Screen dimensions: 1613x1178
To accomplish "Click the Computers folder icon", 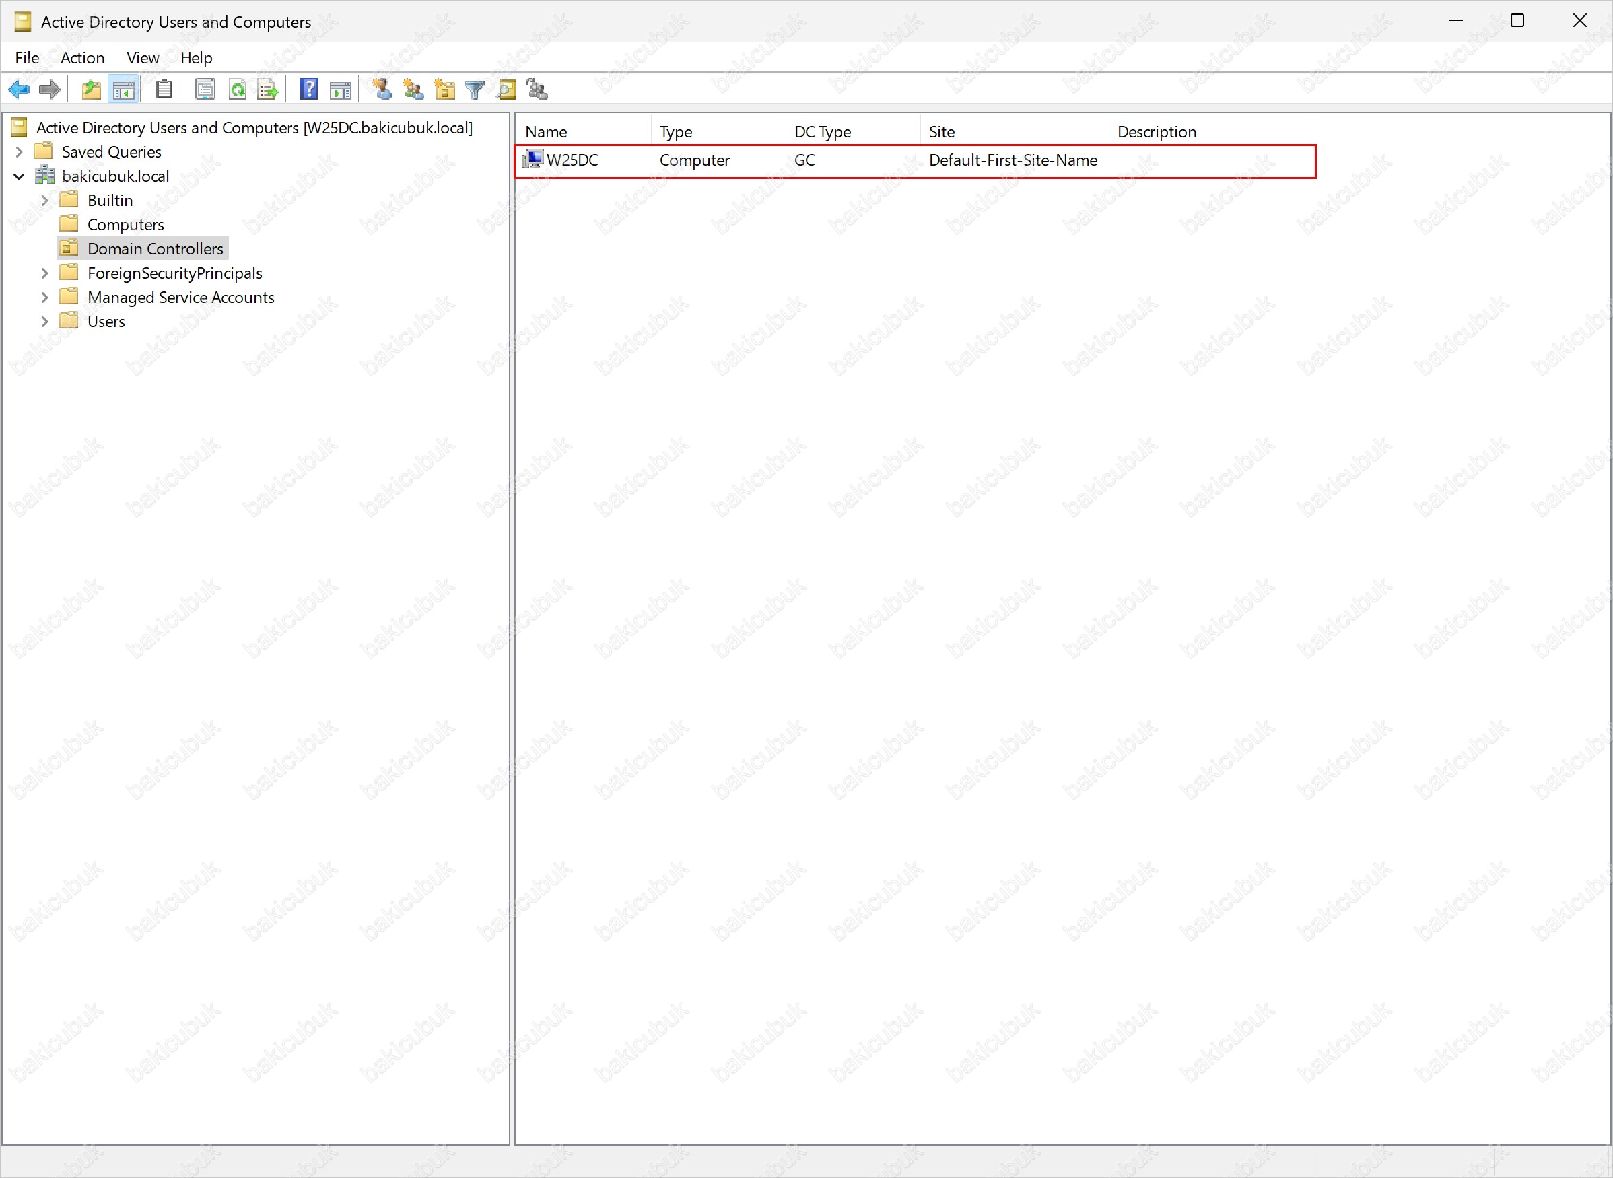I will point(69,223).
